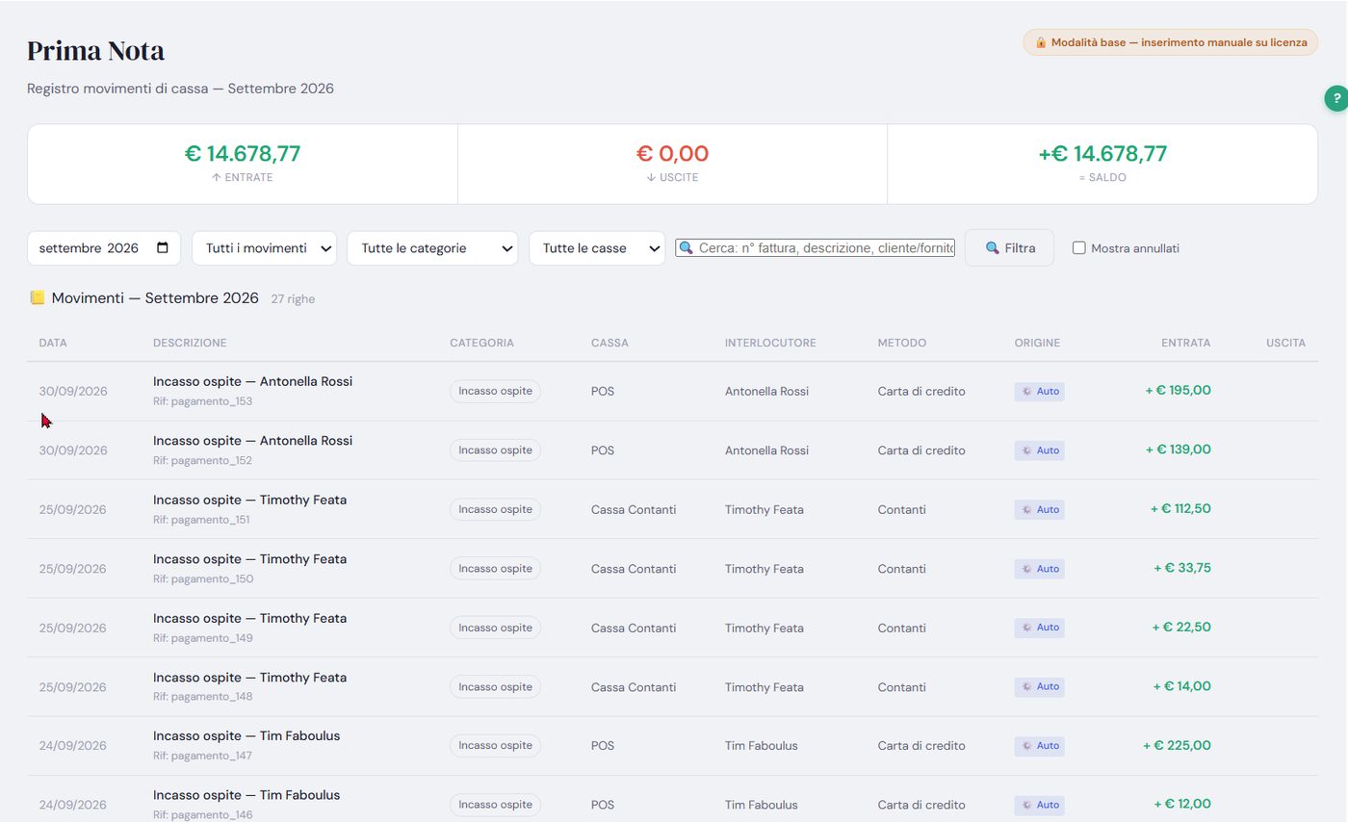Click the lock icon in the Modalità base badge
This screenshot has height=822, width=1348.
click(1041, 42)
